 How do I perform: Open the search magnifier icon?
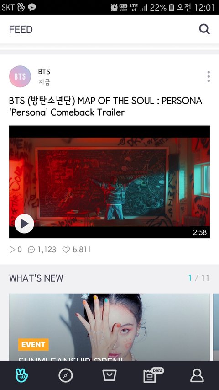click(204, 29)
